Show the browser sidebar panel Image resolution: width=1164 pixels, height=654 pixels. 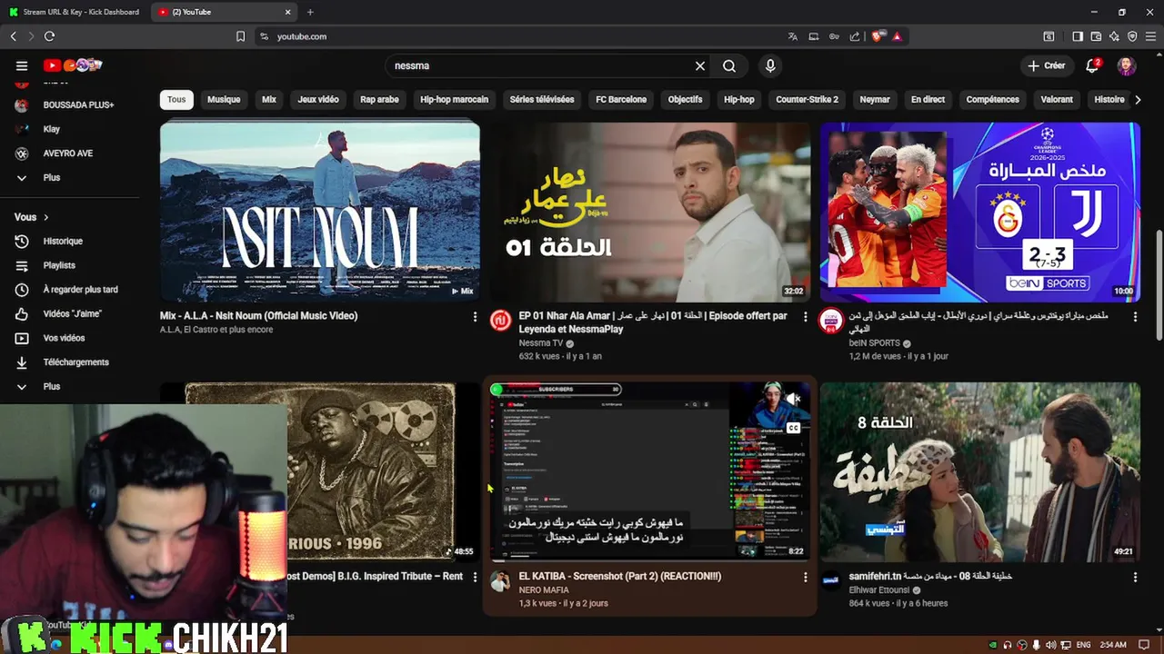pyautogui.click(x=1078, y=36)
